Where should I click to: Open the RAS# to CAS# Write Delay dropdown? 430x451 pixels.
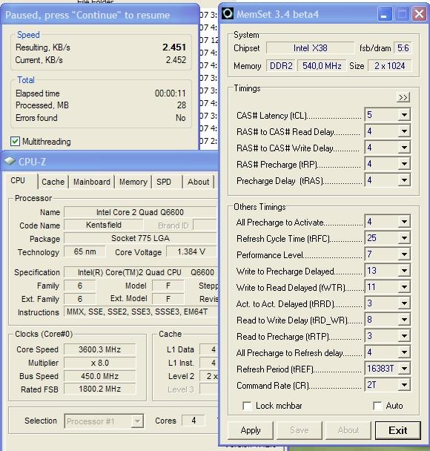pyautogui.click(x=404, y=148)
